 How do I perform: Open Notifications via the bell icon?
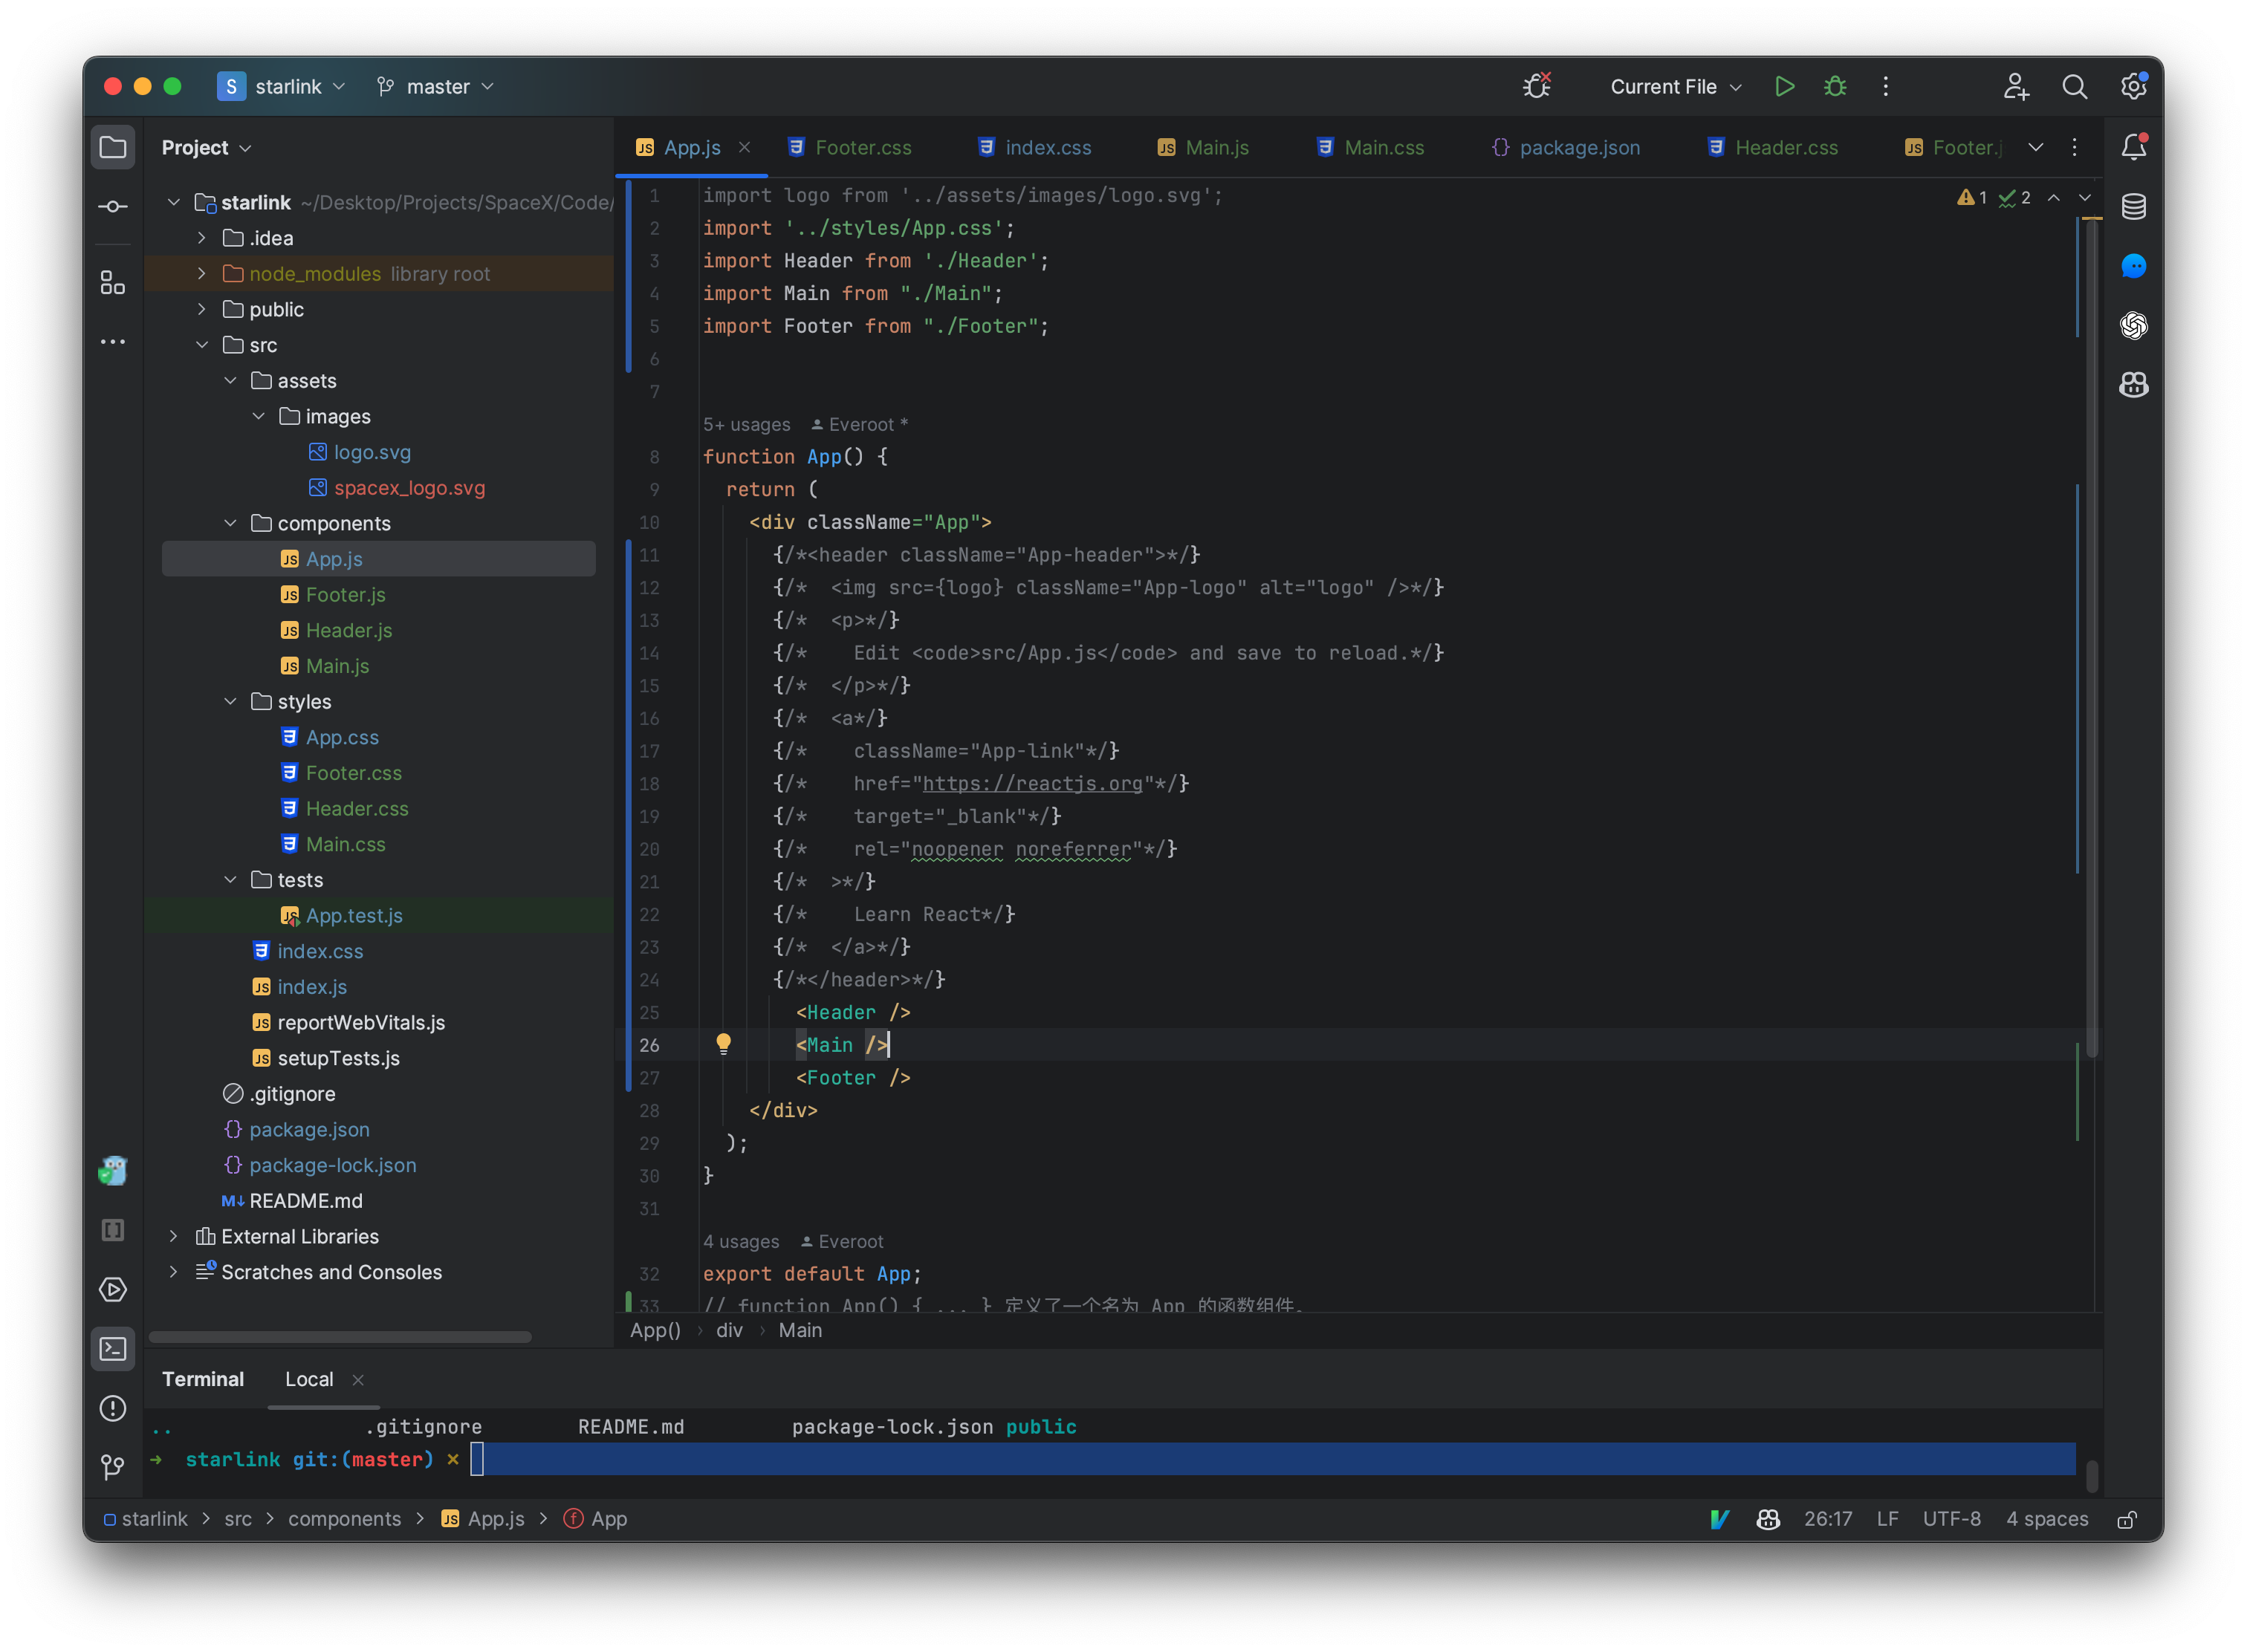(x=2134, y=146)
